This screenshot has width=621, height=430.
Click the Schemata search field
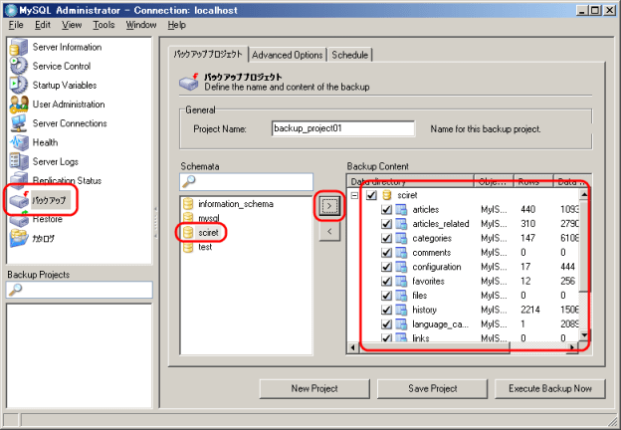[x=247, y=182]
